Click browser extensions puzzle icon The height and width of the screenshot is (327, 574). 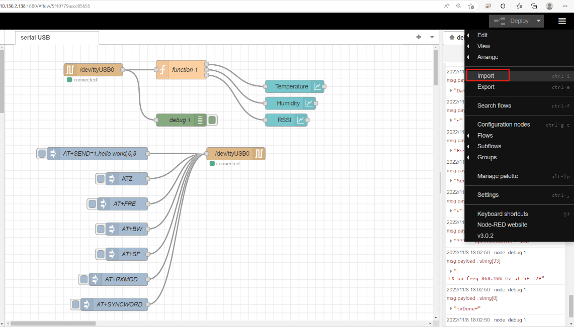pos(503,6)
